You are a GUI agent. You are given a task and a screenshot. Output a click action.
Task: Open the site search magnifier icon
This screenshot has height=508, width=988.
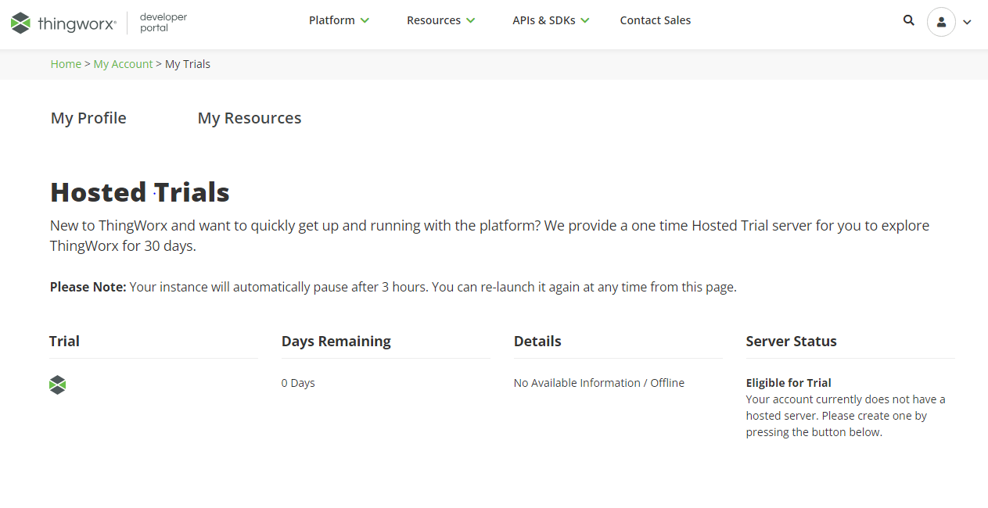[908, 20]
